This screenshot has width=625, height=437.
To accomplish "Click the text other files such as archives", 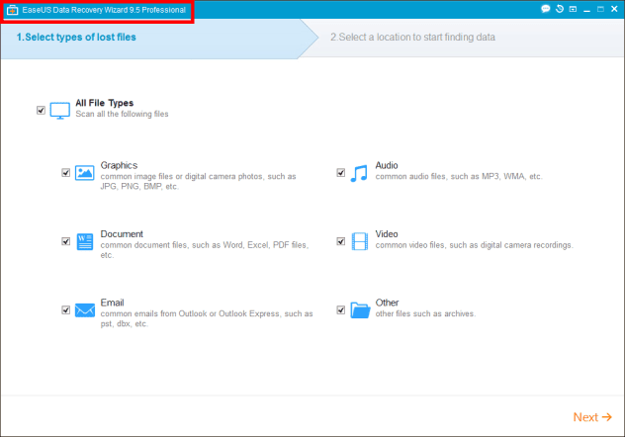I will point(425,313).
